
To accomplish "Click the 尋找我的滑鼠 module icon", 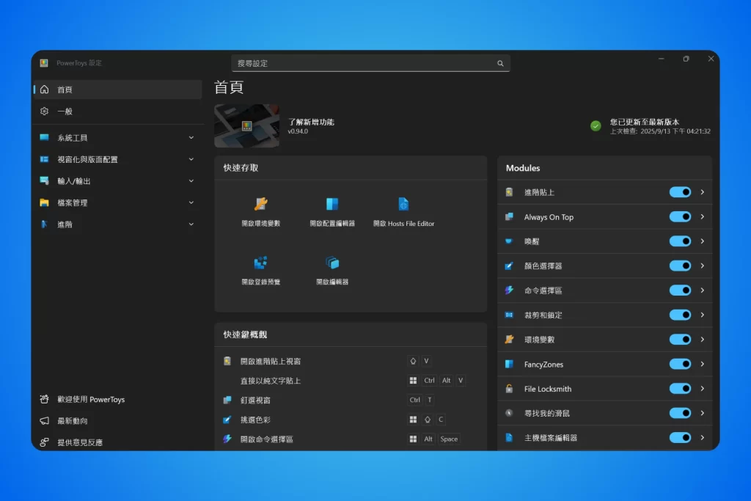I will [508, 413].
